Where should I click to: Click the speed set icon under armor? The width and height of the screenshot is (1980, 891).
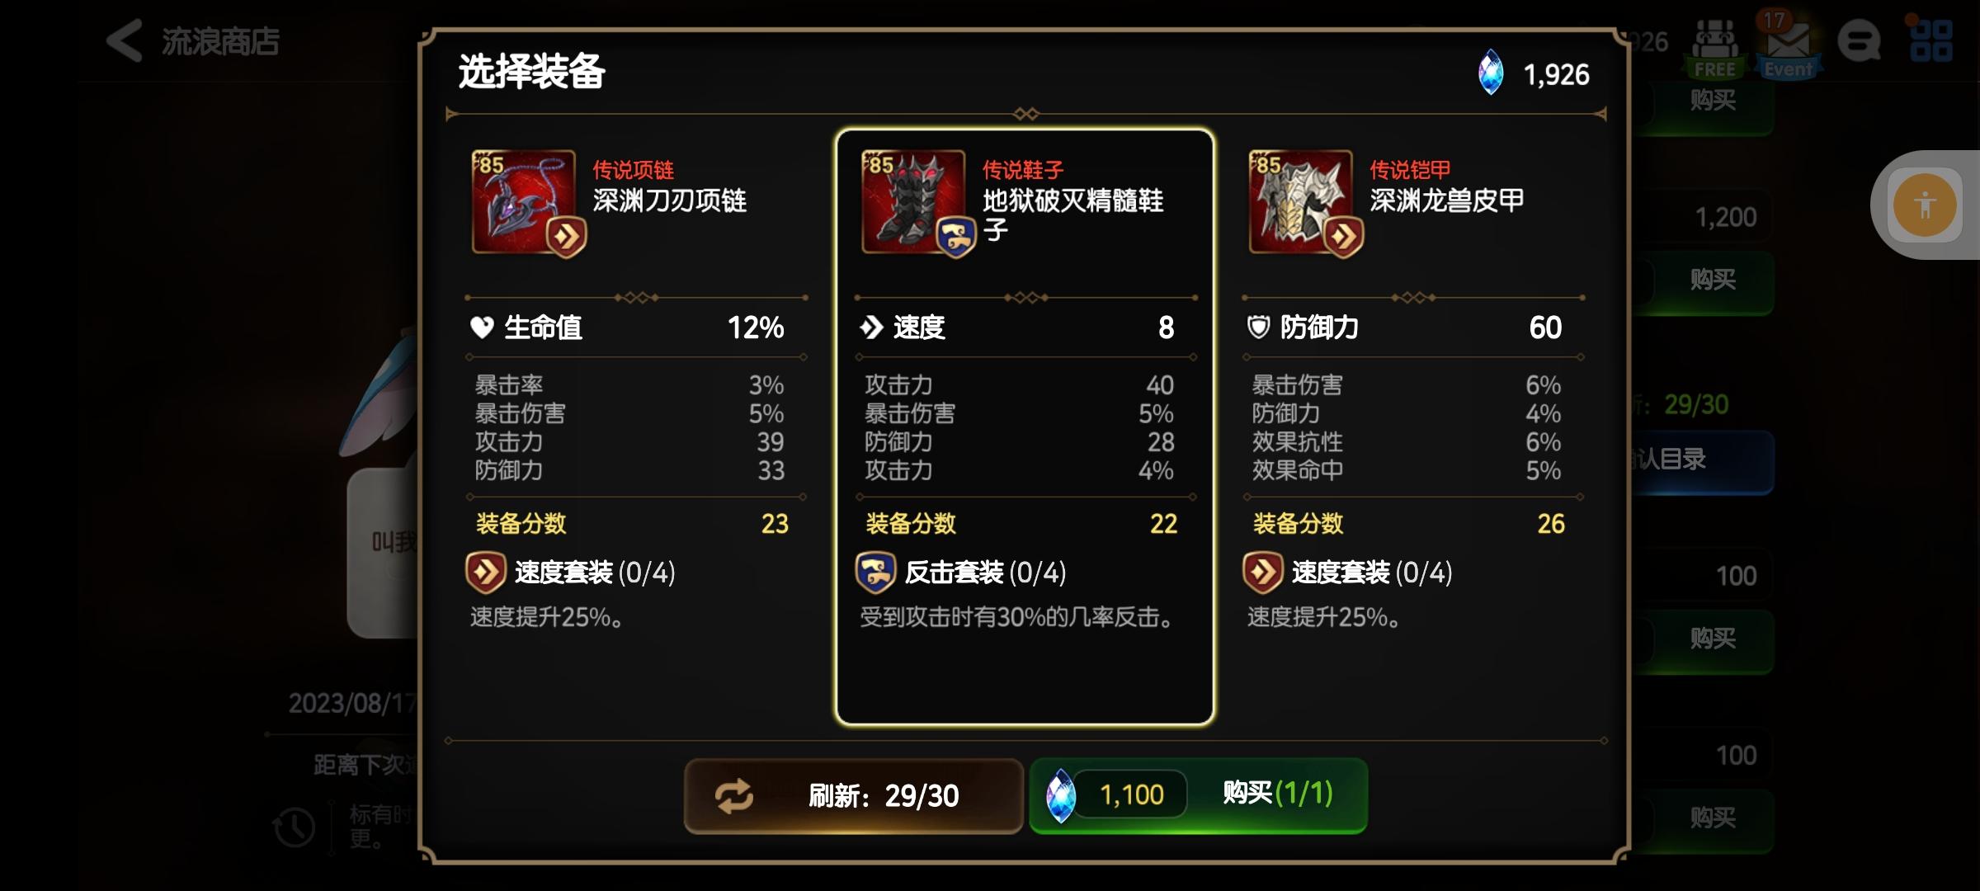coord(1263,573)
